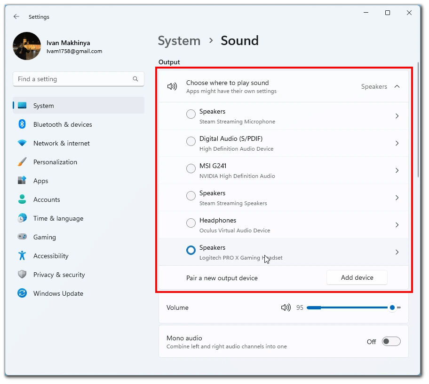Expand the Logitech PRO X Speakers settings chevron

point(397,252)
